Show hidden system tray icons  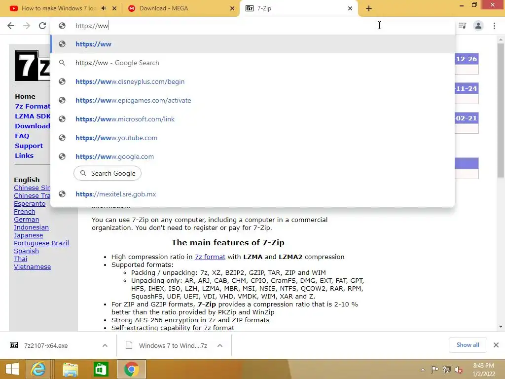click(x=423, y=370)
